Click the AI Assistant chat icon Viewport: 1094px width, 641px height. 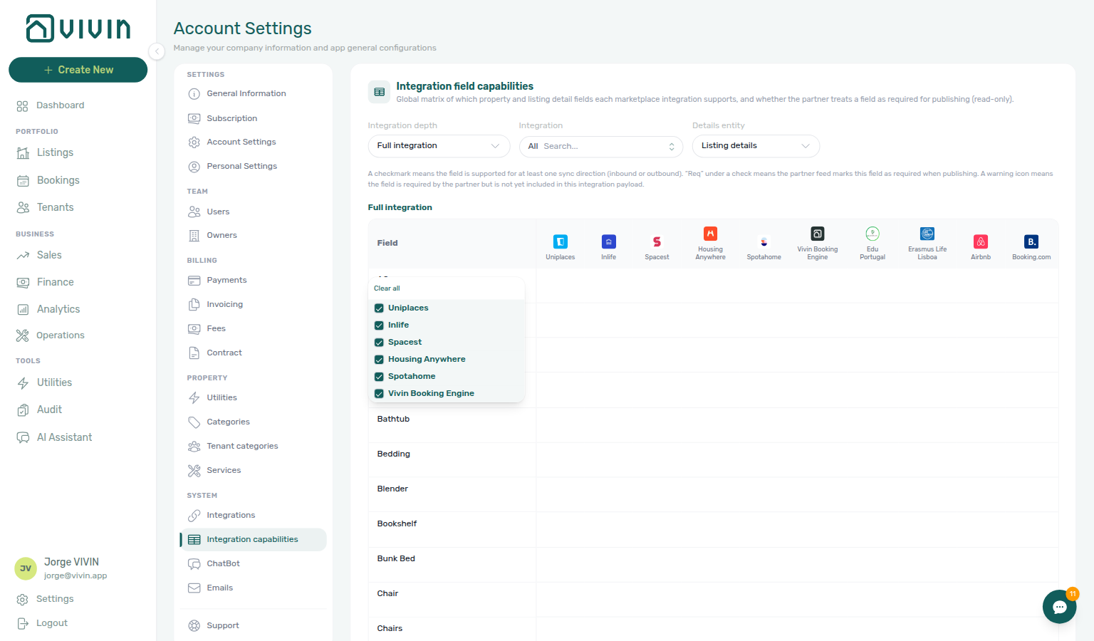[x=23, y=437]
